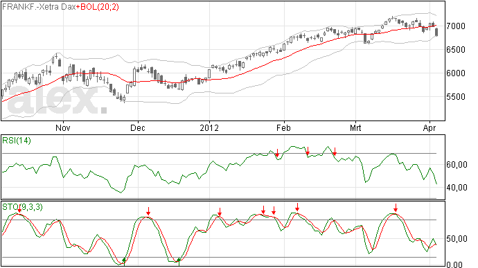
Task: Click the 2012 label on time axis
Action: tap(209, 128)
